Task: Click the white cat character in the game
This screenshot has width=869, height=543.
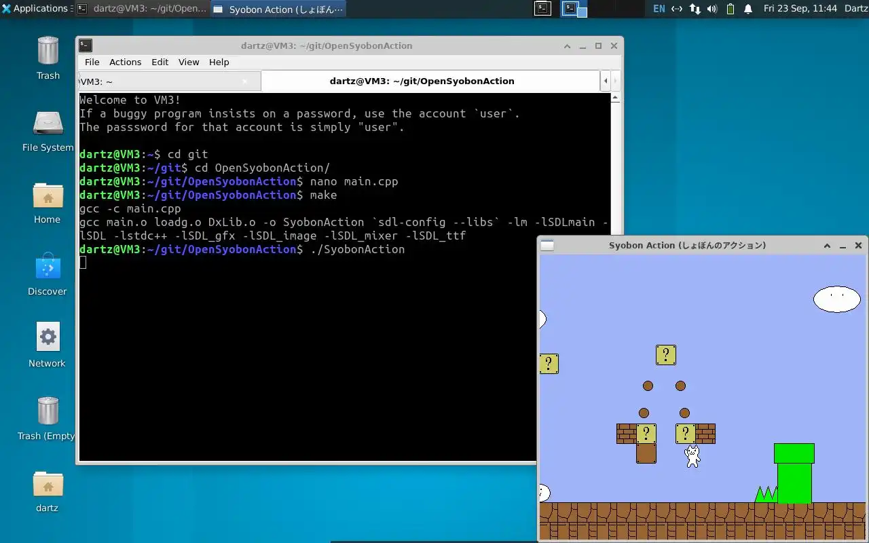Action: pos(692,456)
